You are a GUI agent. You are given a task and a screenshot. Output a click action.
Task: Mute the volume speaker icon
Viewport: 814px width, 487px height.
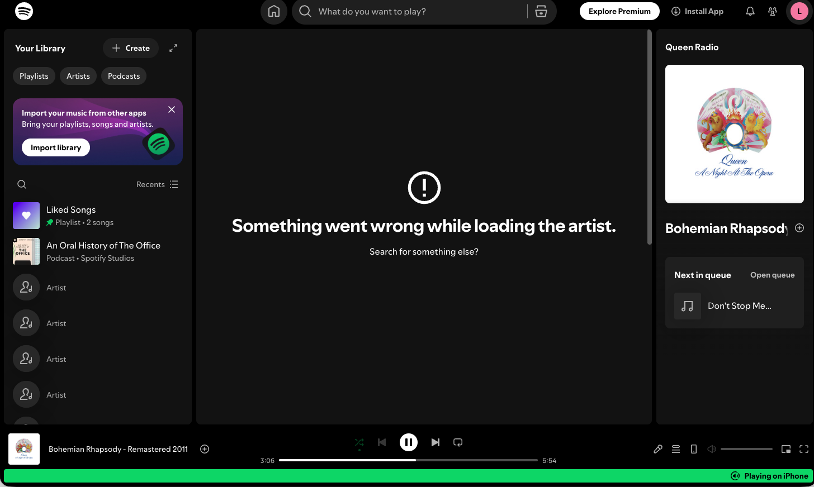point(712,449)
